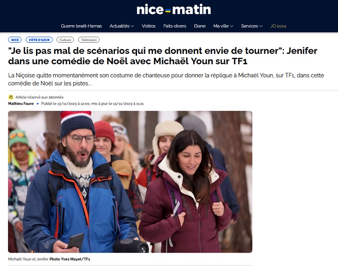Open the Vidéos section
This screenshot has width=338, height=266.
(x=149, y=26)
